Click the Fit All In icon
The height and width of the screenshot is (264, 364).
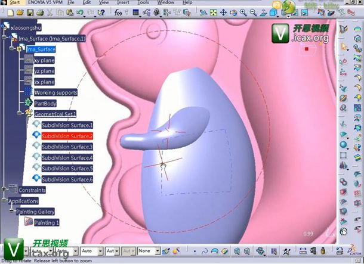[213, 13]
